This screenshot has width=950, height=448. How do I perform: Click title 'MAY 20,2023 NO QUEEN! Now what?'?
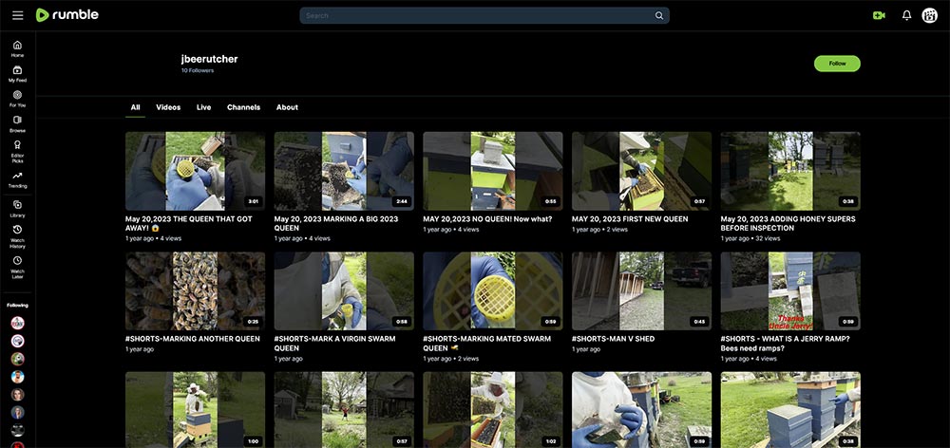point(487,219)
